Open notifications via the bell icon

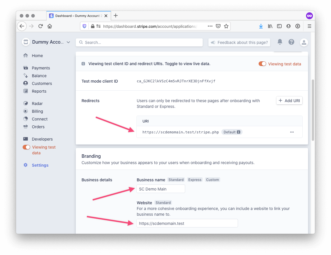click(x=280, y=42)
